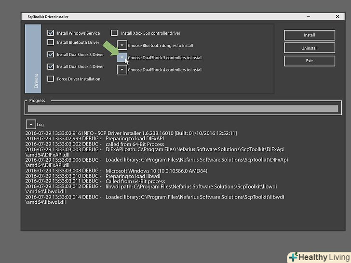Click the SCP Driver Installer 1.6.238.16010 log line
351x263 pixels.
click(x=131, y=133)
